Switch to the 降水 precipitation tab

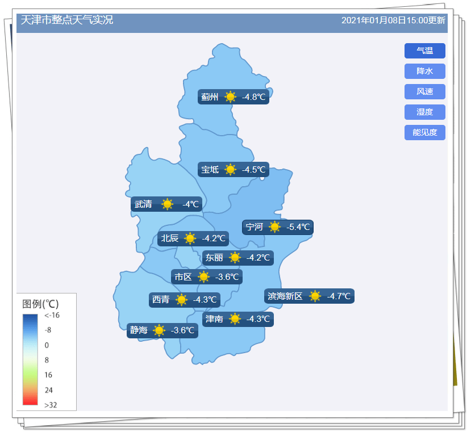[424, 71]
